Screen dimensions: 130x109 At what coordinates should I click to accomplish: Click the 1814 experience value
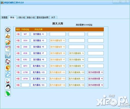[x=25, y=41]
